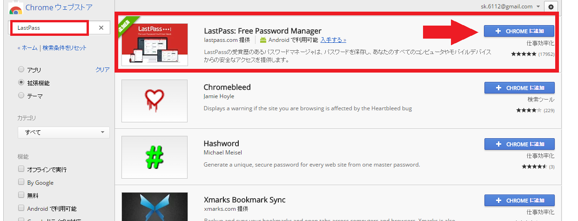Click Michael Meisel author name
This screenshot has height=221, width=578.
pos(223,153)
